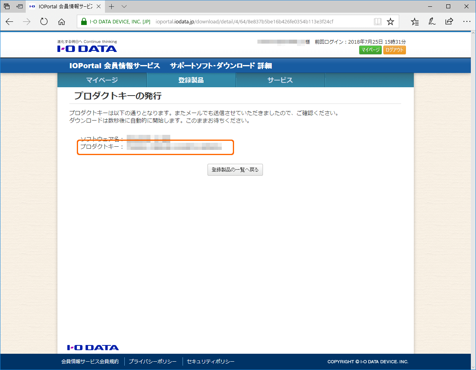Open マイページ green button

370,50
